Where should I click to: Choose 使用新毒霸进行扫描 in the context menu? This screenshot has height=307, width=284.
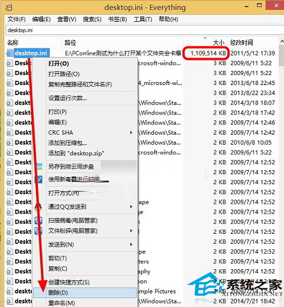(x=74, y=179)
